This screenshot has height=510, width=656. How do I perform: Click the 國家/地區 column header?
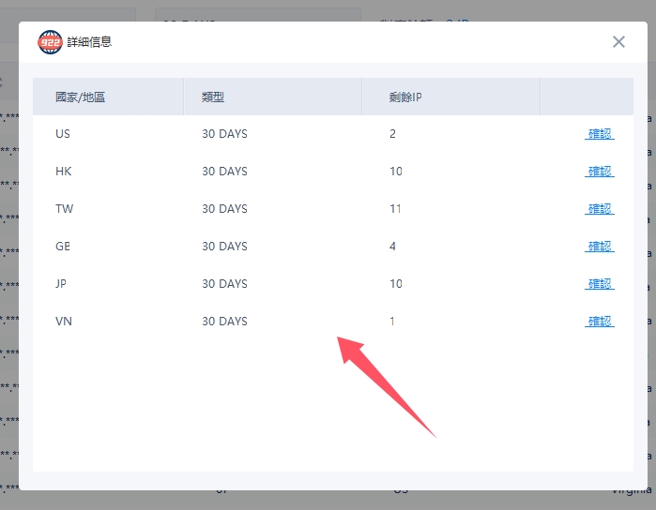[x=80, y=97]
